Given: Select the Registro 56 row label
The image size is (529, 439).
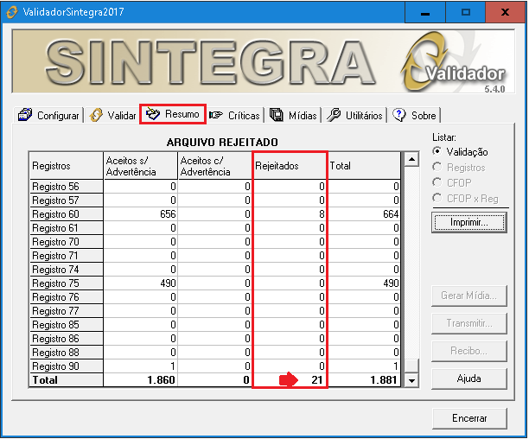Looking at the screenshot, I should coord(66,187).
